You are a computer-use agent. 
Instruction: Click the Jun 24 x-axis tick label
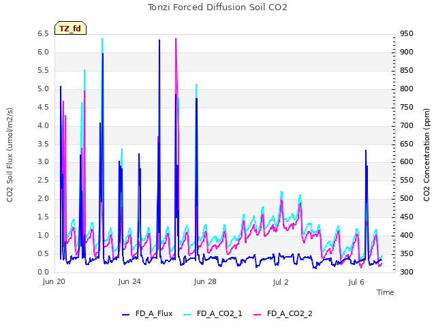[129, 281]
